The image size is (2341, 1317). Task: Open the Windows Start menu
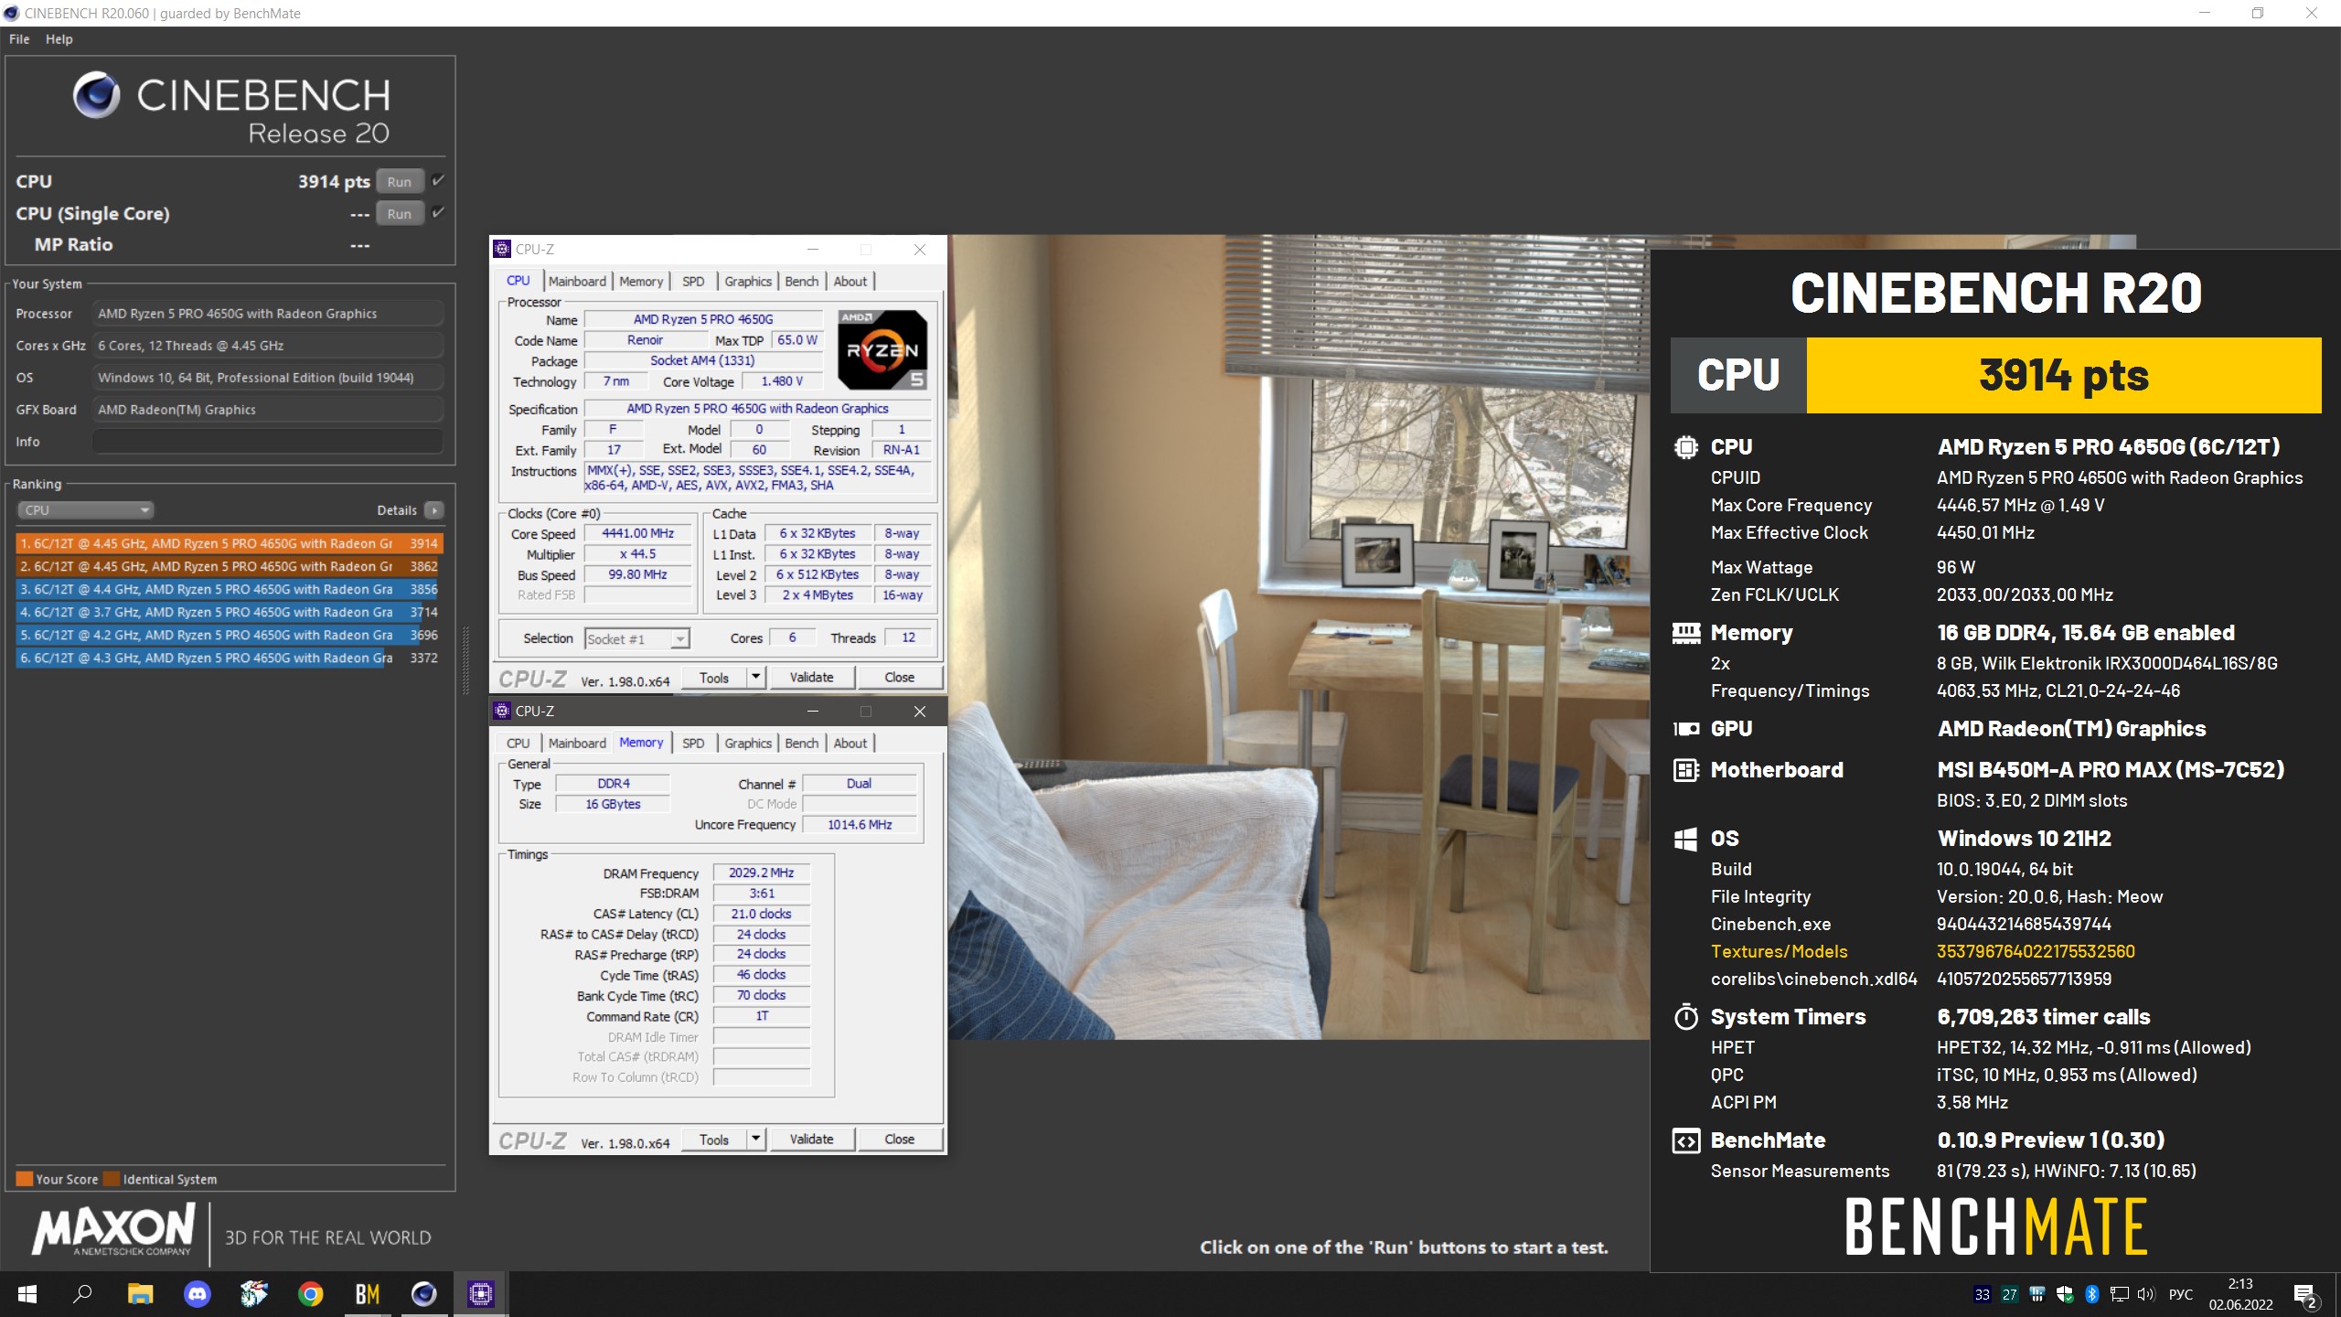[27, 1294]
